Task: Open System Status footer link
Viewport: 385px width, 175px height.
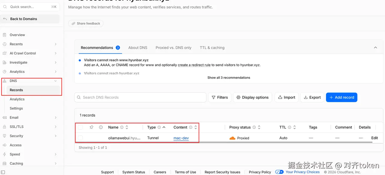Action: [134, 172]
